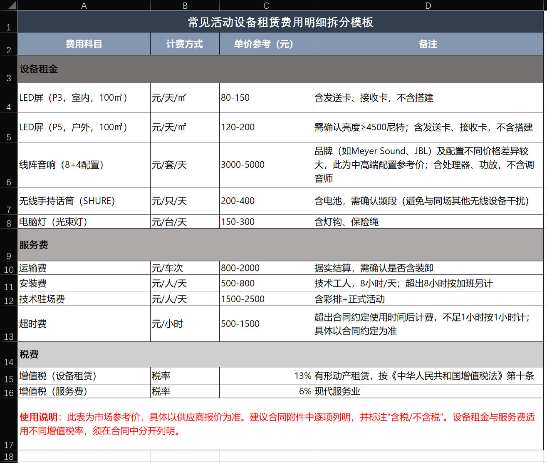The width and height of the screenshot is (547, 463).
Task: Click the 费用科目 header cell
Action: (84, 44)
